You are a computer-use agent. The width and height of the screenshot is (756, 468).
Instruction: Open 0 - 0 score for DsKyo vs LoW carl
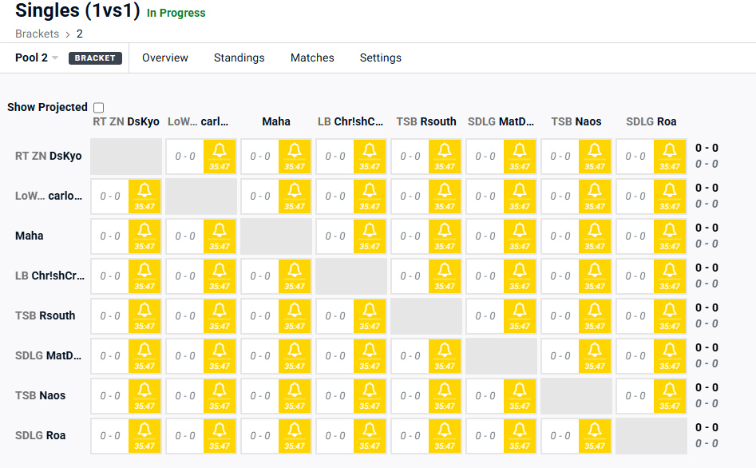(x=185, y=157)
